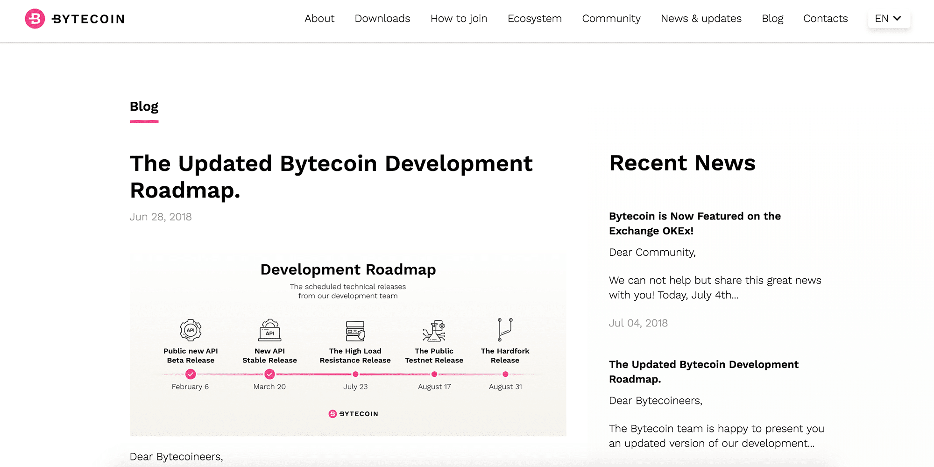934x467 pixels.
Task: Click the Bytecoin logo icon inside roadmap image
Action: pyautogui.click(x=333, y=414)
